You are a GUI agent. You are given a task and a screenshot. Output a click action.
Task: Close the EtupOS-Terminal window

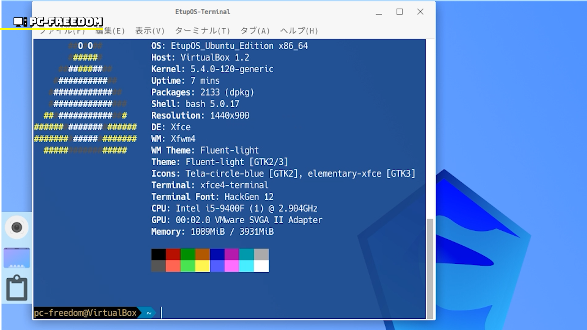click(x=420, y=12)
